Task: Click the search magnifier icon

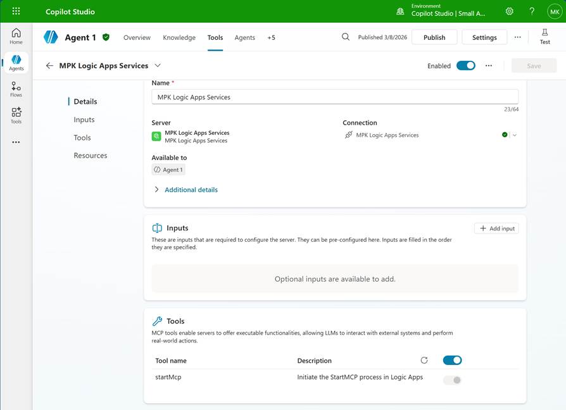Action: coord(346,37)
